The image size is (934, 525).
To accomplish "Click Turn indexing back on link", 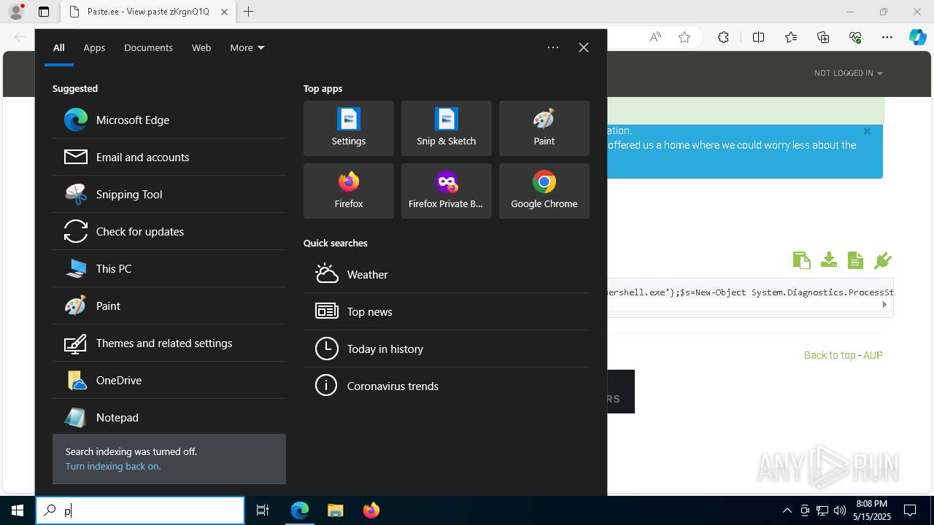I will click(x=113, y=466).
